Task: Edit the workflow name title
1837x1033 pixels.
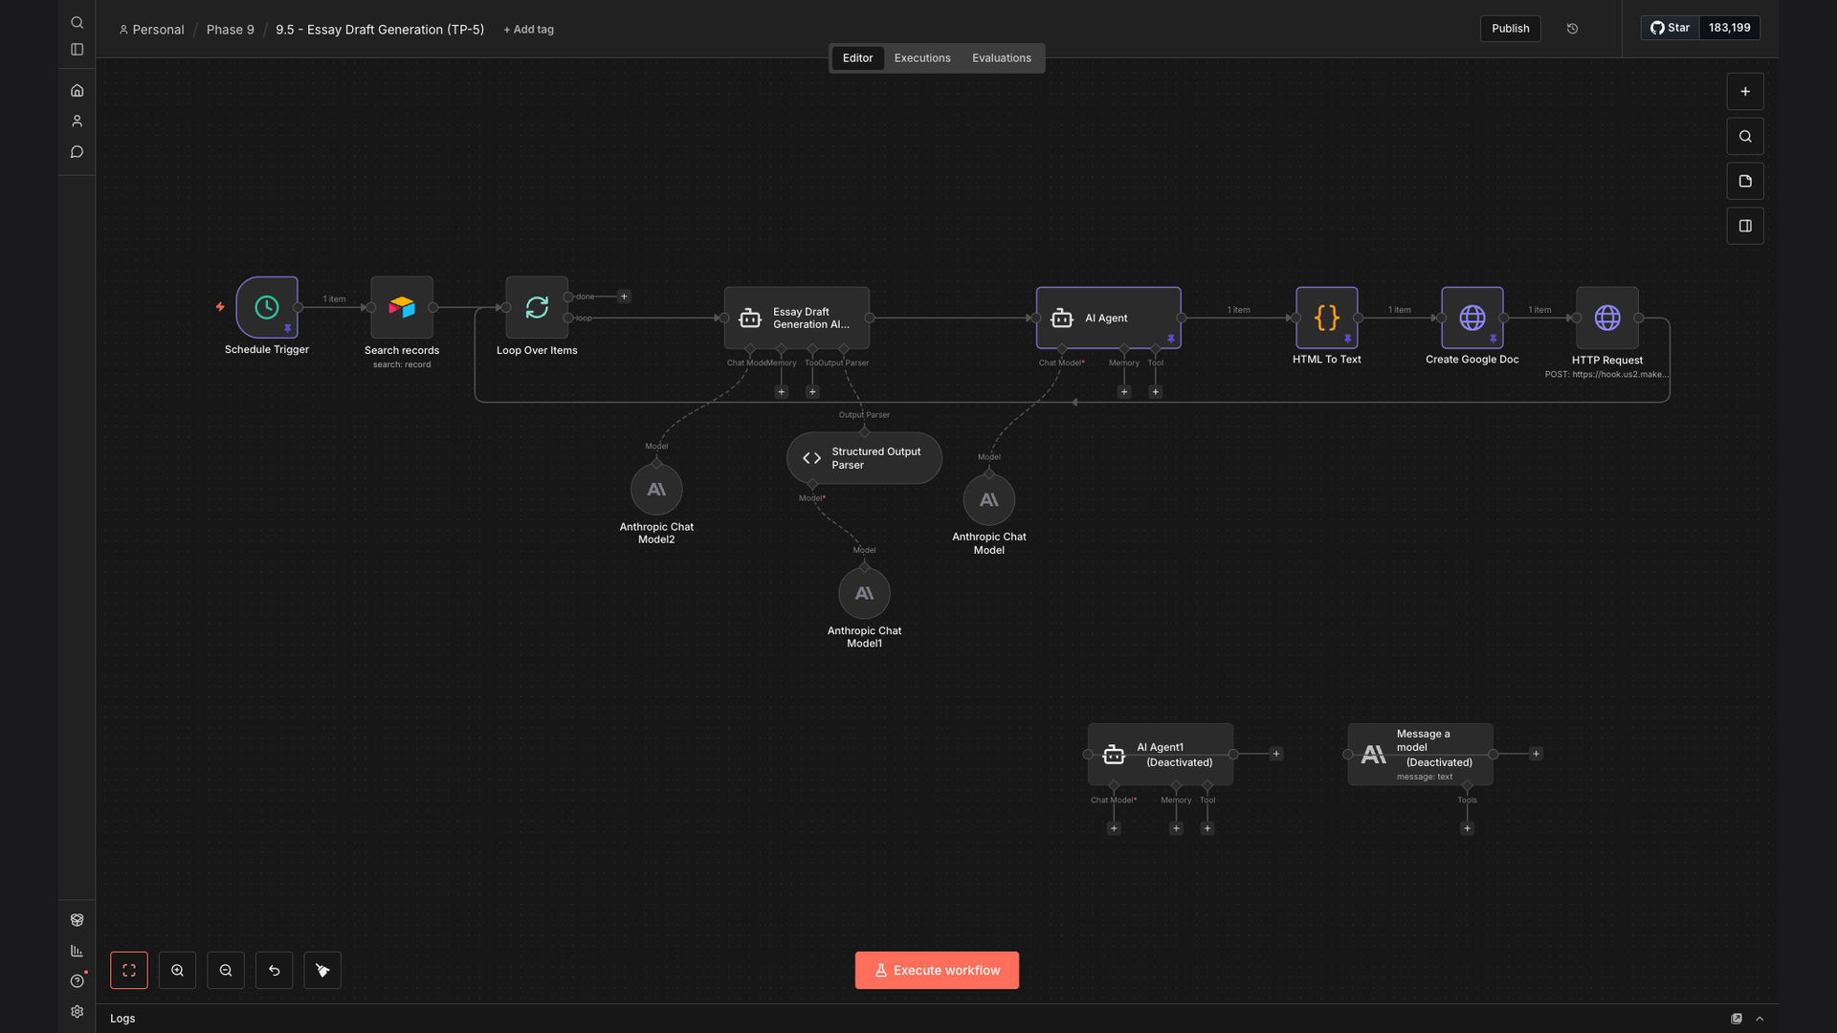Action: 380,30
